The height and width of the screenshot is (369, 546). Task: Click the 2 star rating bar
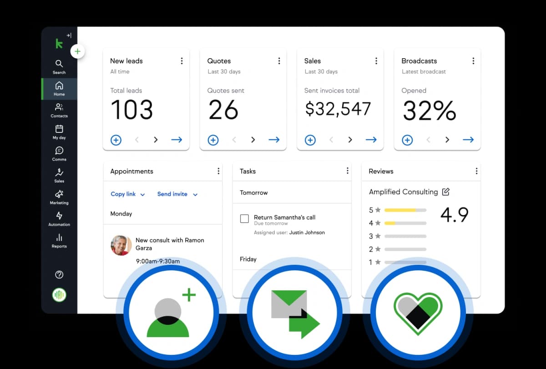tap(405, 249)
